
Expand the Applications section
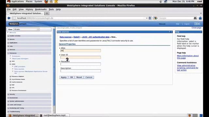tap(8, 43)
